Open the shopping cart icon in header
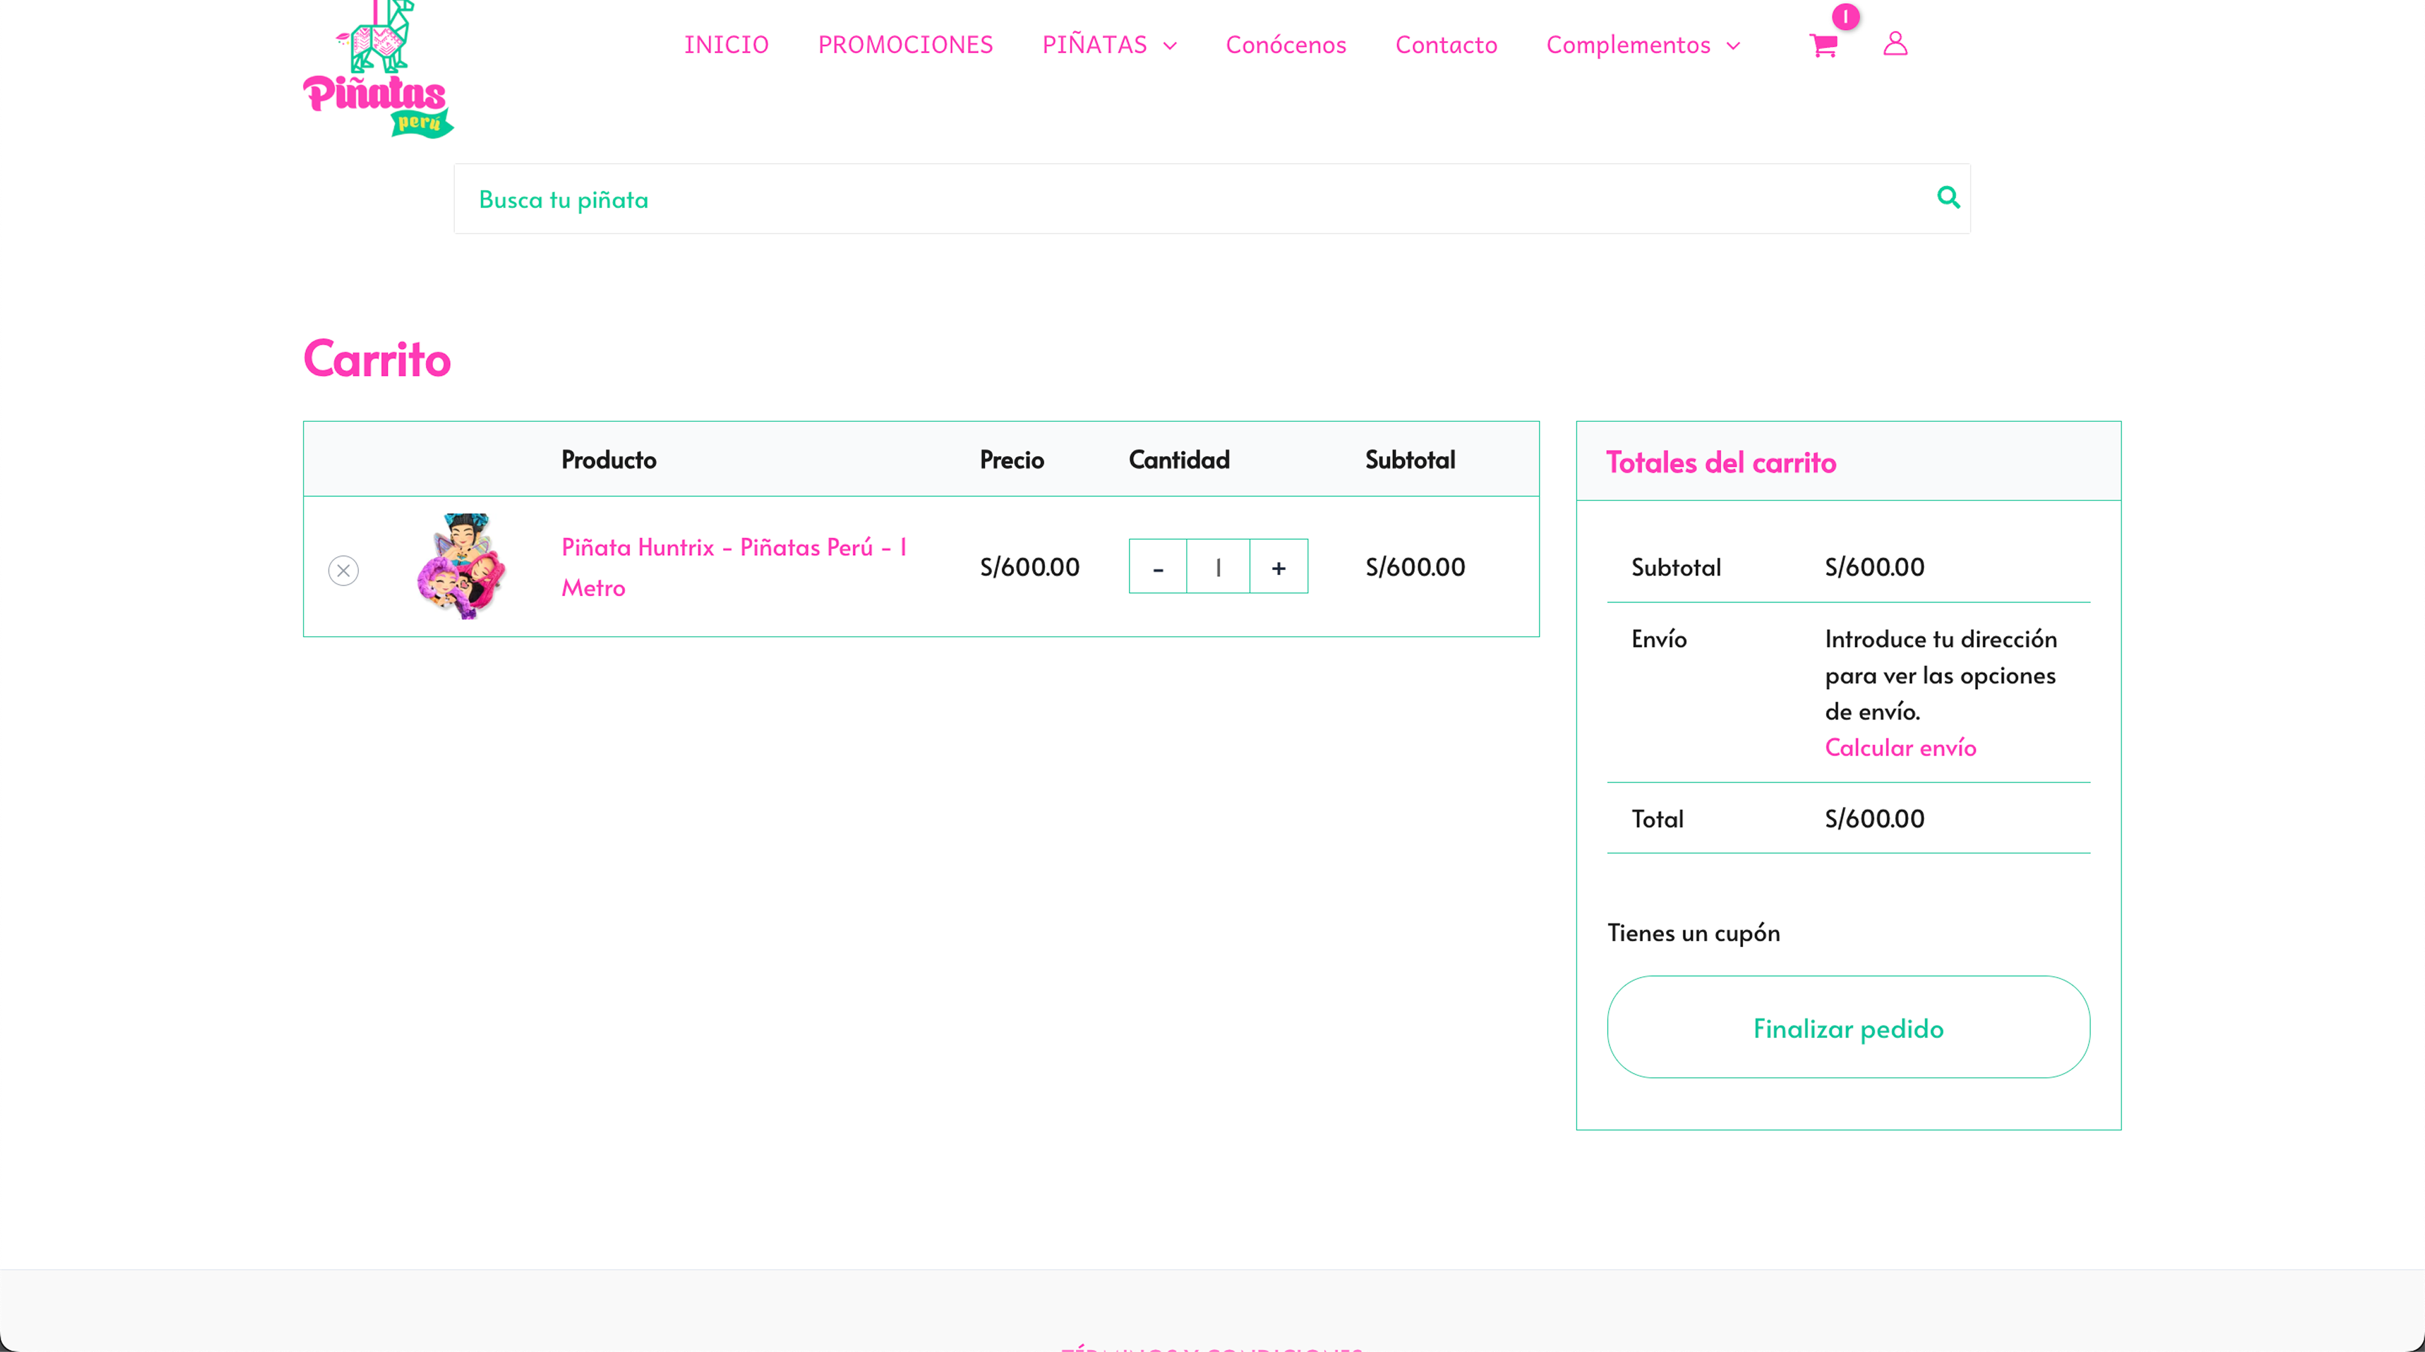The width and height of the screenshot is (2425, 1352). (x=1824, y=45)
